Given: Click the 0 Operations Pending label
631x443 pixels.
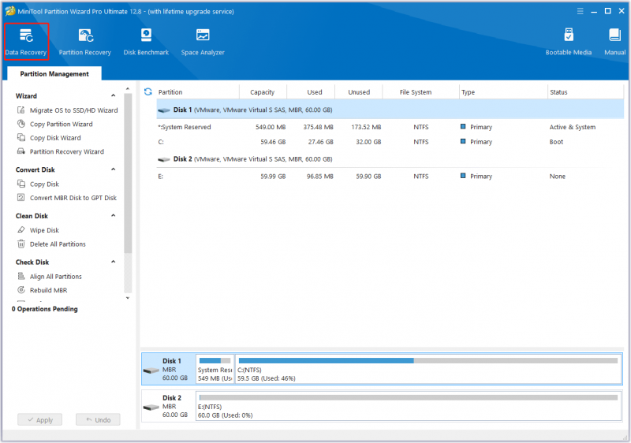Looking at the screenshot, I should (x=45, y=309).
